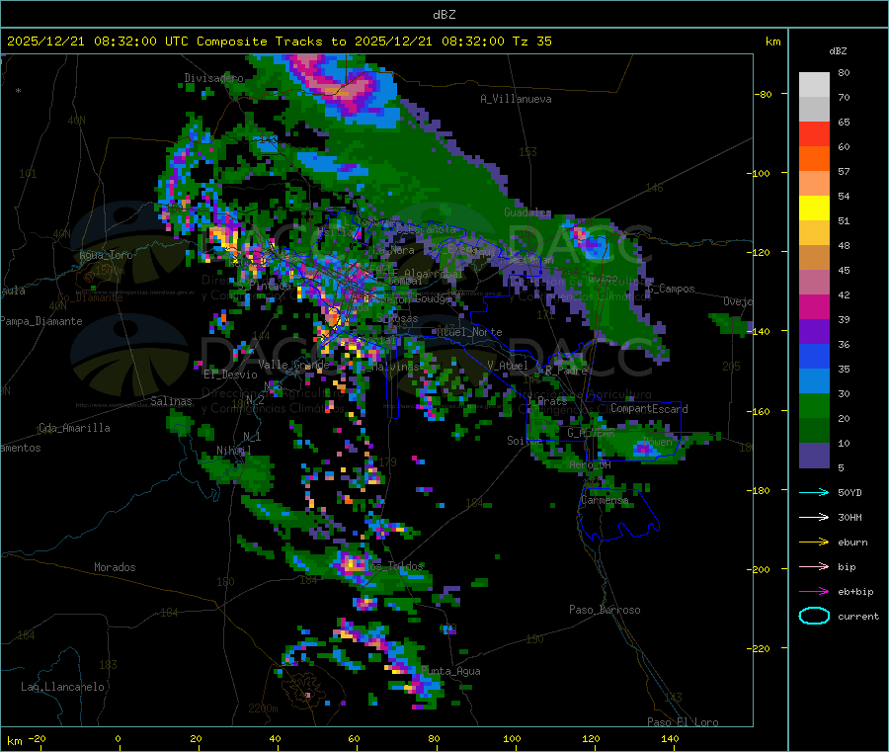
Task: Click the -140 km vertical axis tick
Action: 761,331
